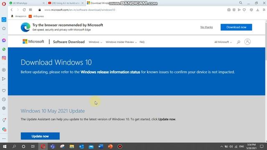
Task: Reload the page with the refresh icon
Action: [x=24, y=10]
